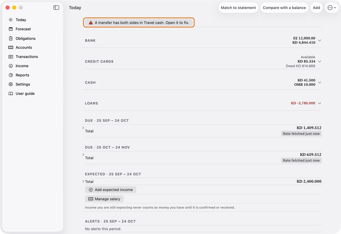Screen dimensions: 341x234
Task: Expand the Due 25 Sep – 24 Oct total
Action: click(83, 128)
